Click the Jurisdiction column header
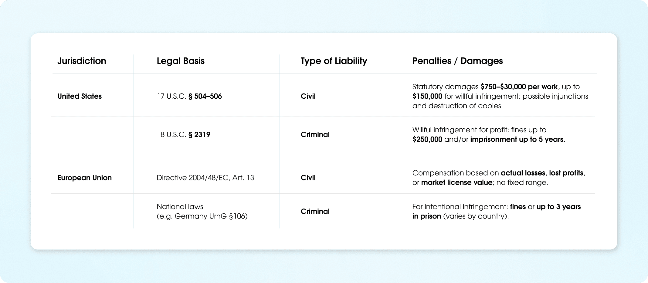Image resolution: width=648 pixels, height=283 pixels. 82,61
